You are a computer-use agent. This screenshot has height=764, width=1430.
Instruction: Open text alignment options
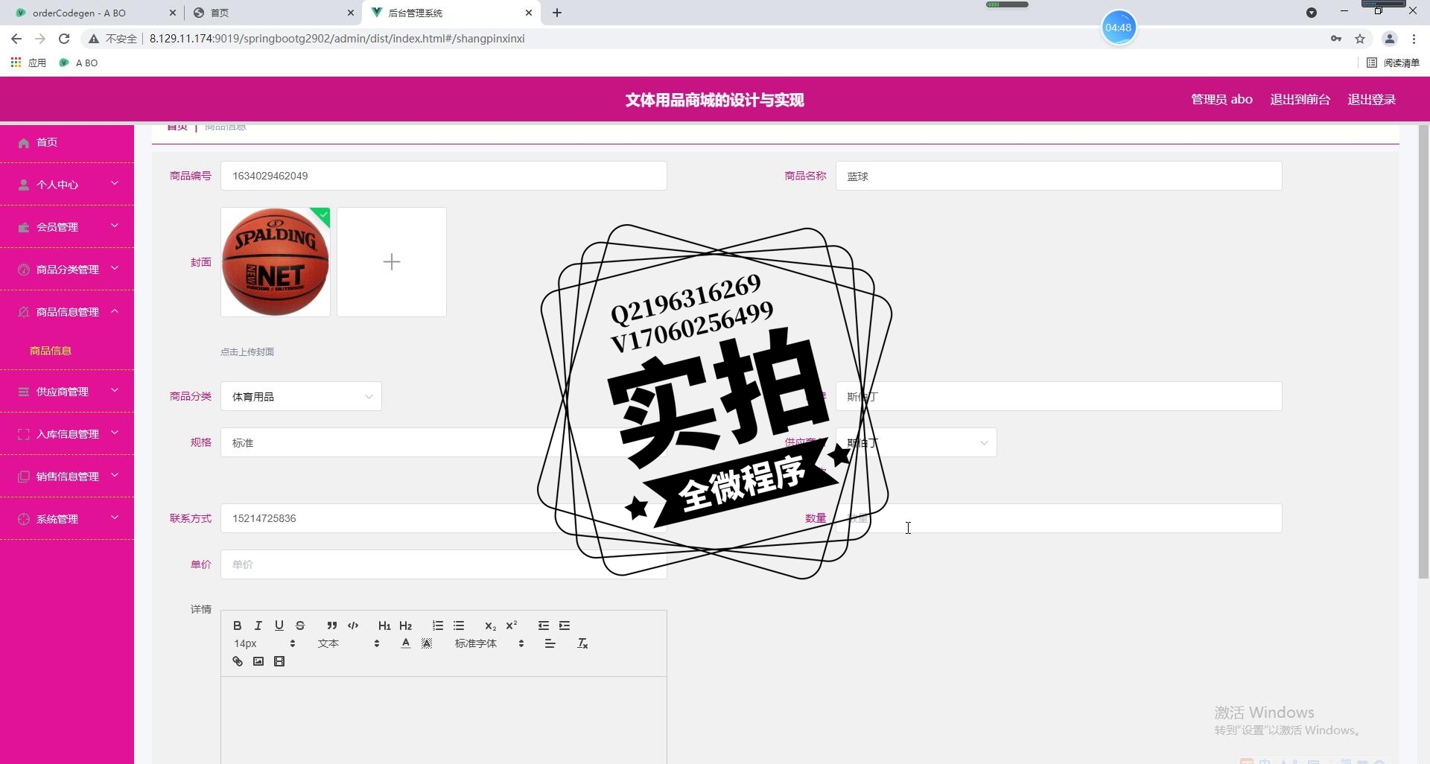(550, 643)
